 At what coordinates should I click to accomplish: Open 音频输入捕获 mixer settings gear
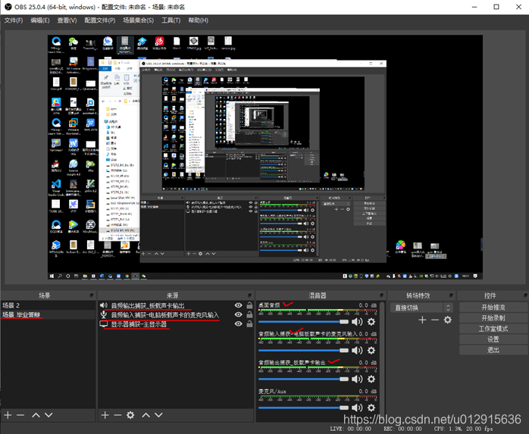pos(371,351)
